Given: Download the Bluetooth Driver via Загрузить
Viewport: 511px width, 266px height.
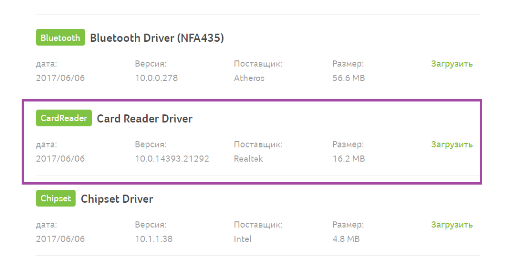Looking at the screenshot, I should [x=452, y=64].
